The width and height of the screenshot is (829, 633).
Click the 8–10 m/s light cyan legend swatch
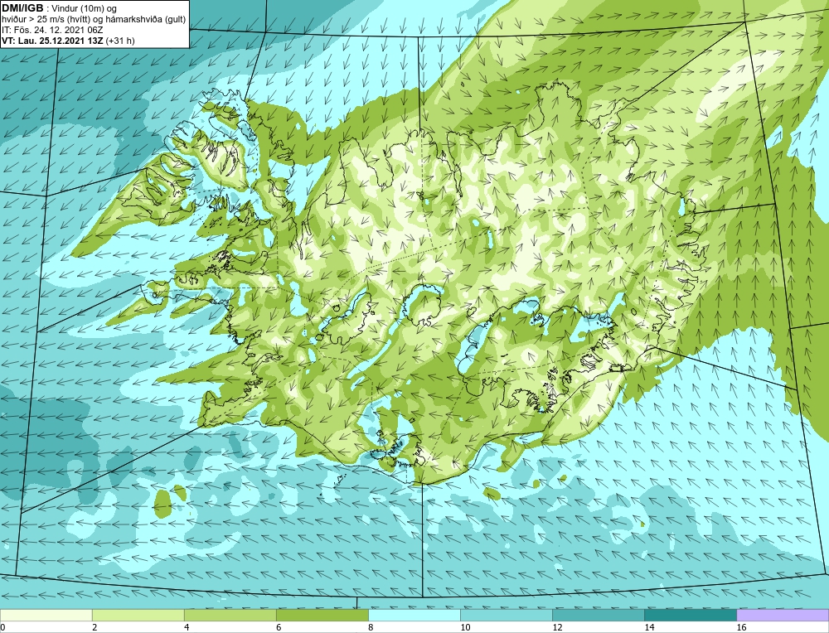[x=414, y=615]
